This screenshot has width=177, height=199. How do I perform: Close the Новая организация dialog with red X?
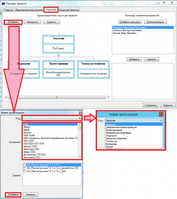[81, 113]
